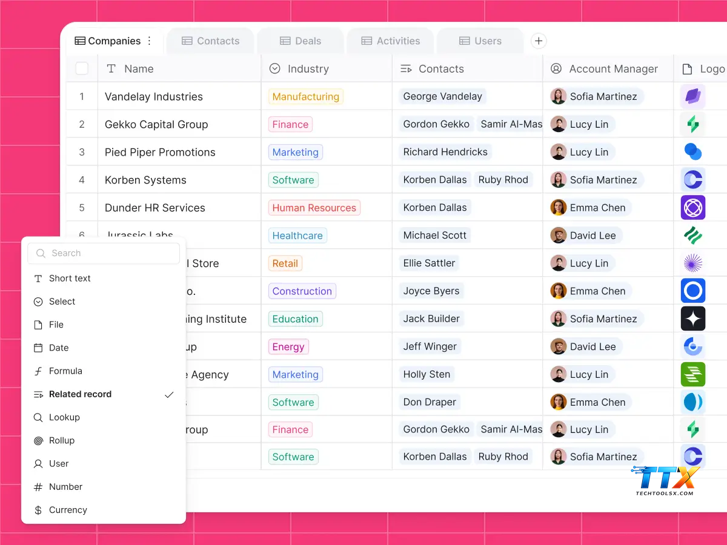Open the Industry column header
727x545 pixels.
327,69
